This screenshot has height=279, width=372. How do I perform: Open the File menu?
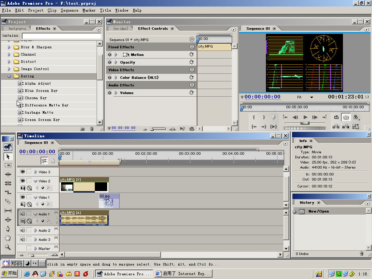pyautogui.click(x=7, y=11)
